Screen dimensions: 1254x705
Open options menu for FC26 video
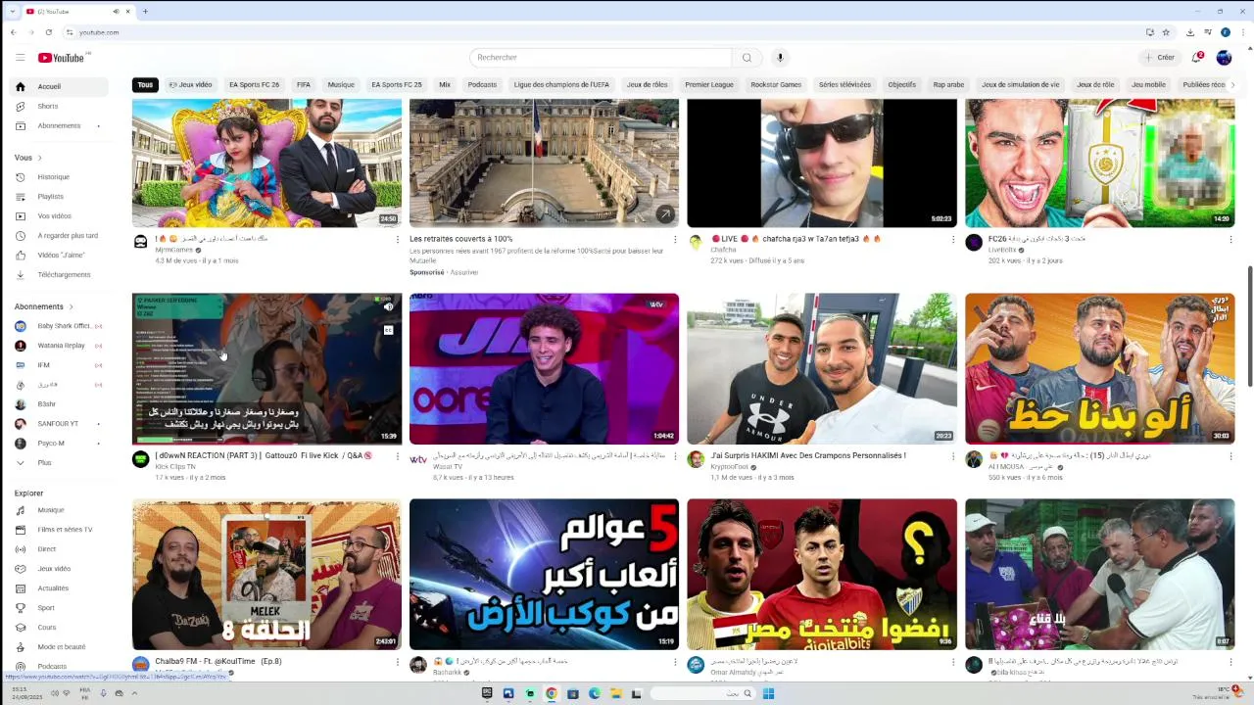(x=1230, y=239)
